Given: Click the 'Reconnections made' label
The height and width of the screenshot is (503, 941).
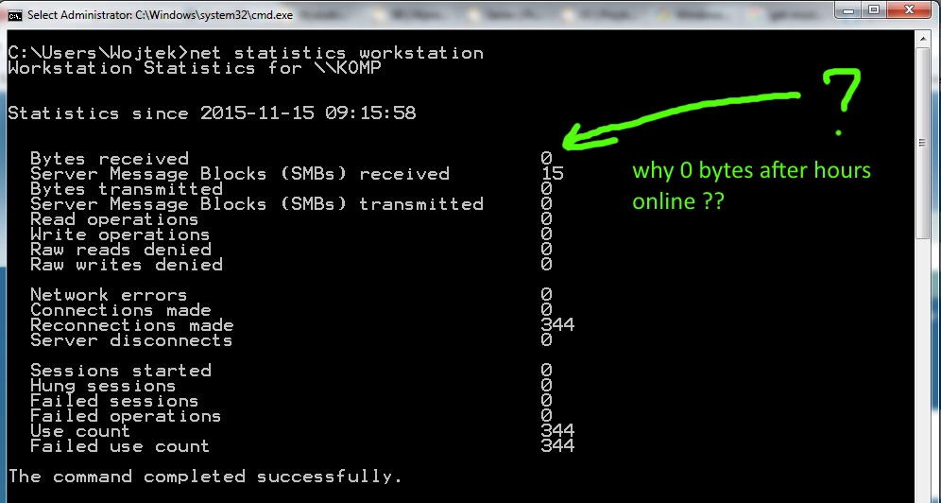Looking at the screenshot, I should pos(132,325).
